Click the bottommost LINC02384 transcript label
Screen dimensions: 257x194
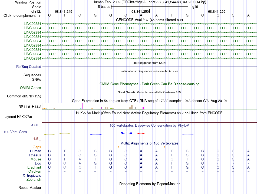coord(32,58)
